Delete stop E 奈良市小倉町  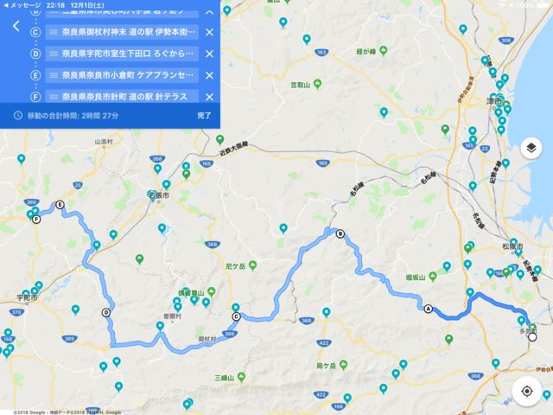pos(208,75)
